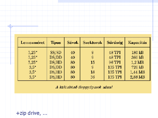
Task: Click the 180 kB capacity cell
Action: (137, 52)
